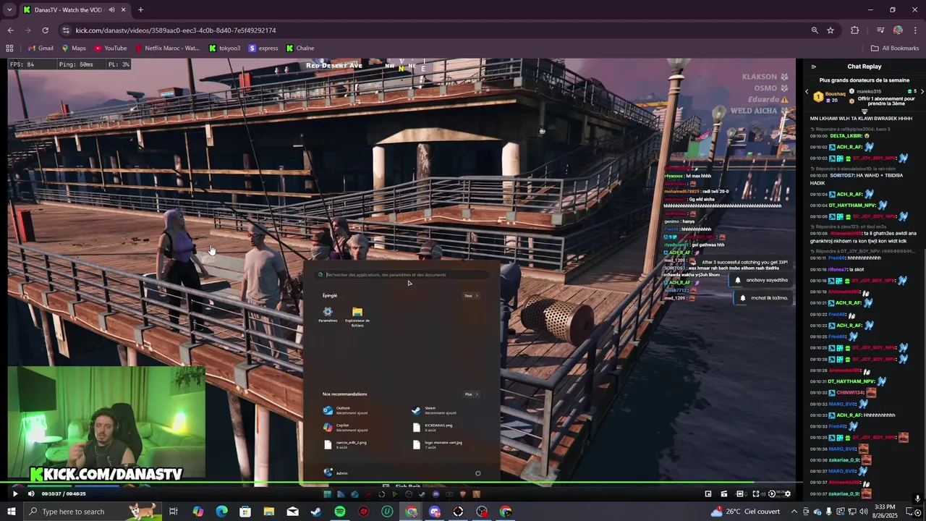Open Spotify from the taskbar
This screenshot has height=521, width=926.
click(340, 512)
